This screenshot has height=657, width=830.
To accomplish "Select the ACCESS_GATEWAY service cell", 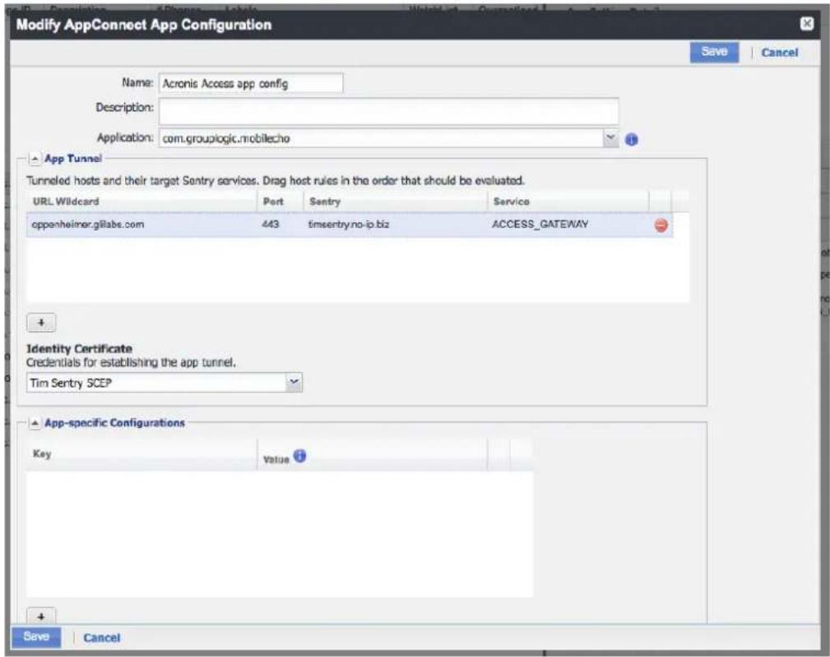I will tap(568, 225).
